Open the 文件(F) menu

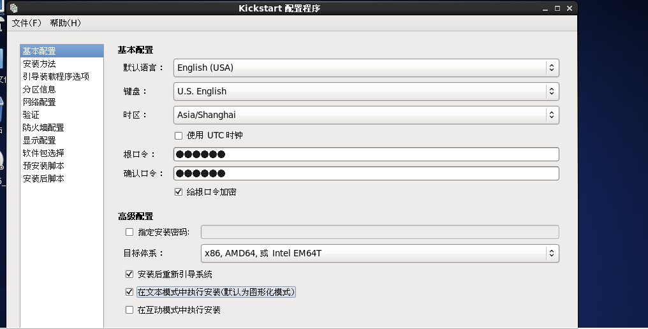click(27, 23)
